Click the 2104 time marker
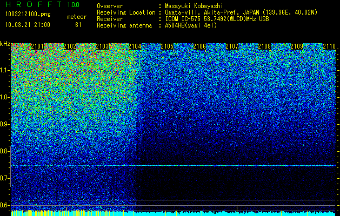 [135, 46]
